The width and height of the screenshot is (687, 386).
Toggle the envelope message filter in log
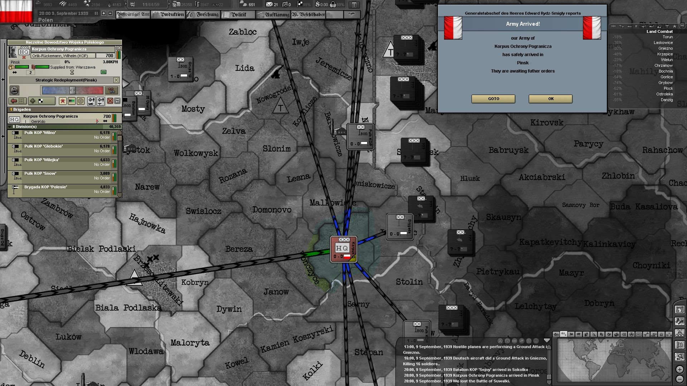(x=507, y=341)
